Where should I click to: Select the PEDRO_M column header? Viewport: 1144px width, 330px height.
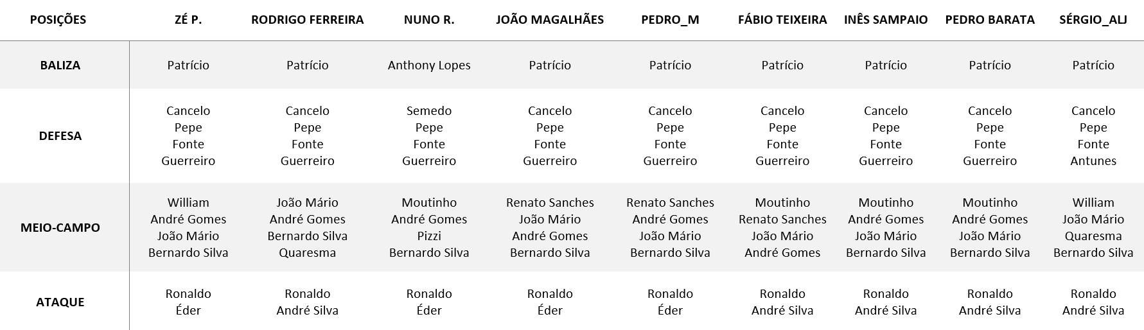pos(670,20)
